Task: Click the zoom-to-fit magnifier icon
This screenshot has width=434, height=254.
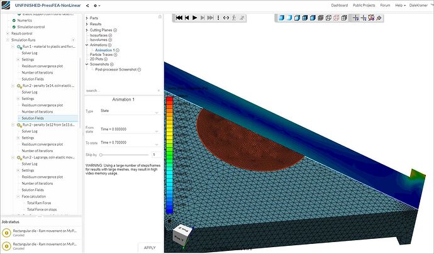Action: point(379,18)
